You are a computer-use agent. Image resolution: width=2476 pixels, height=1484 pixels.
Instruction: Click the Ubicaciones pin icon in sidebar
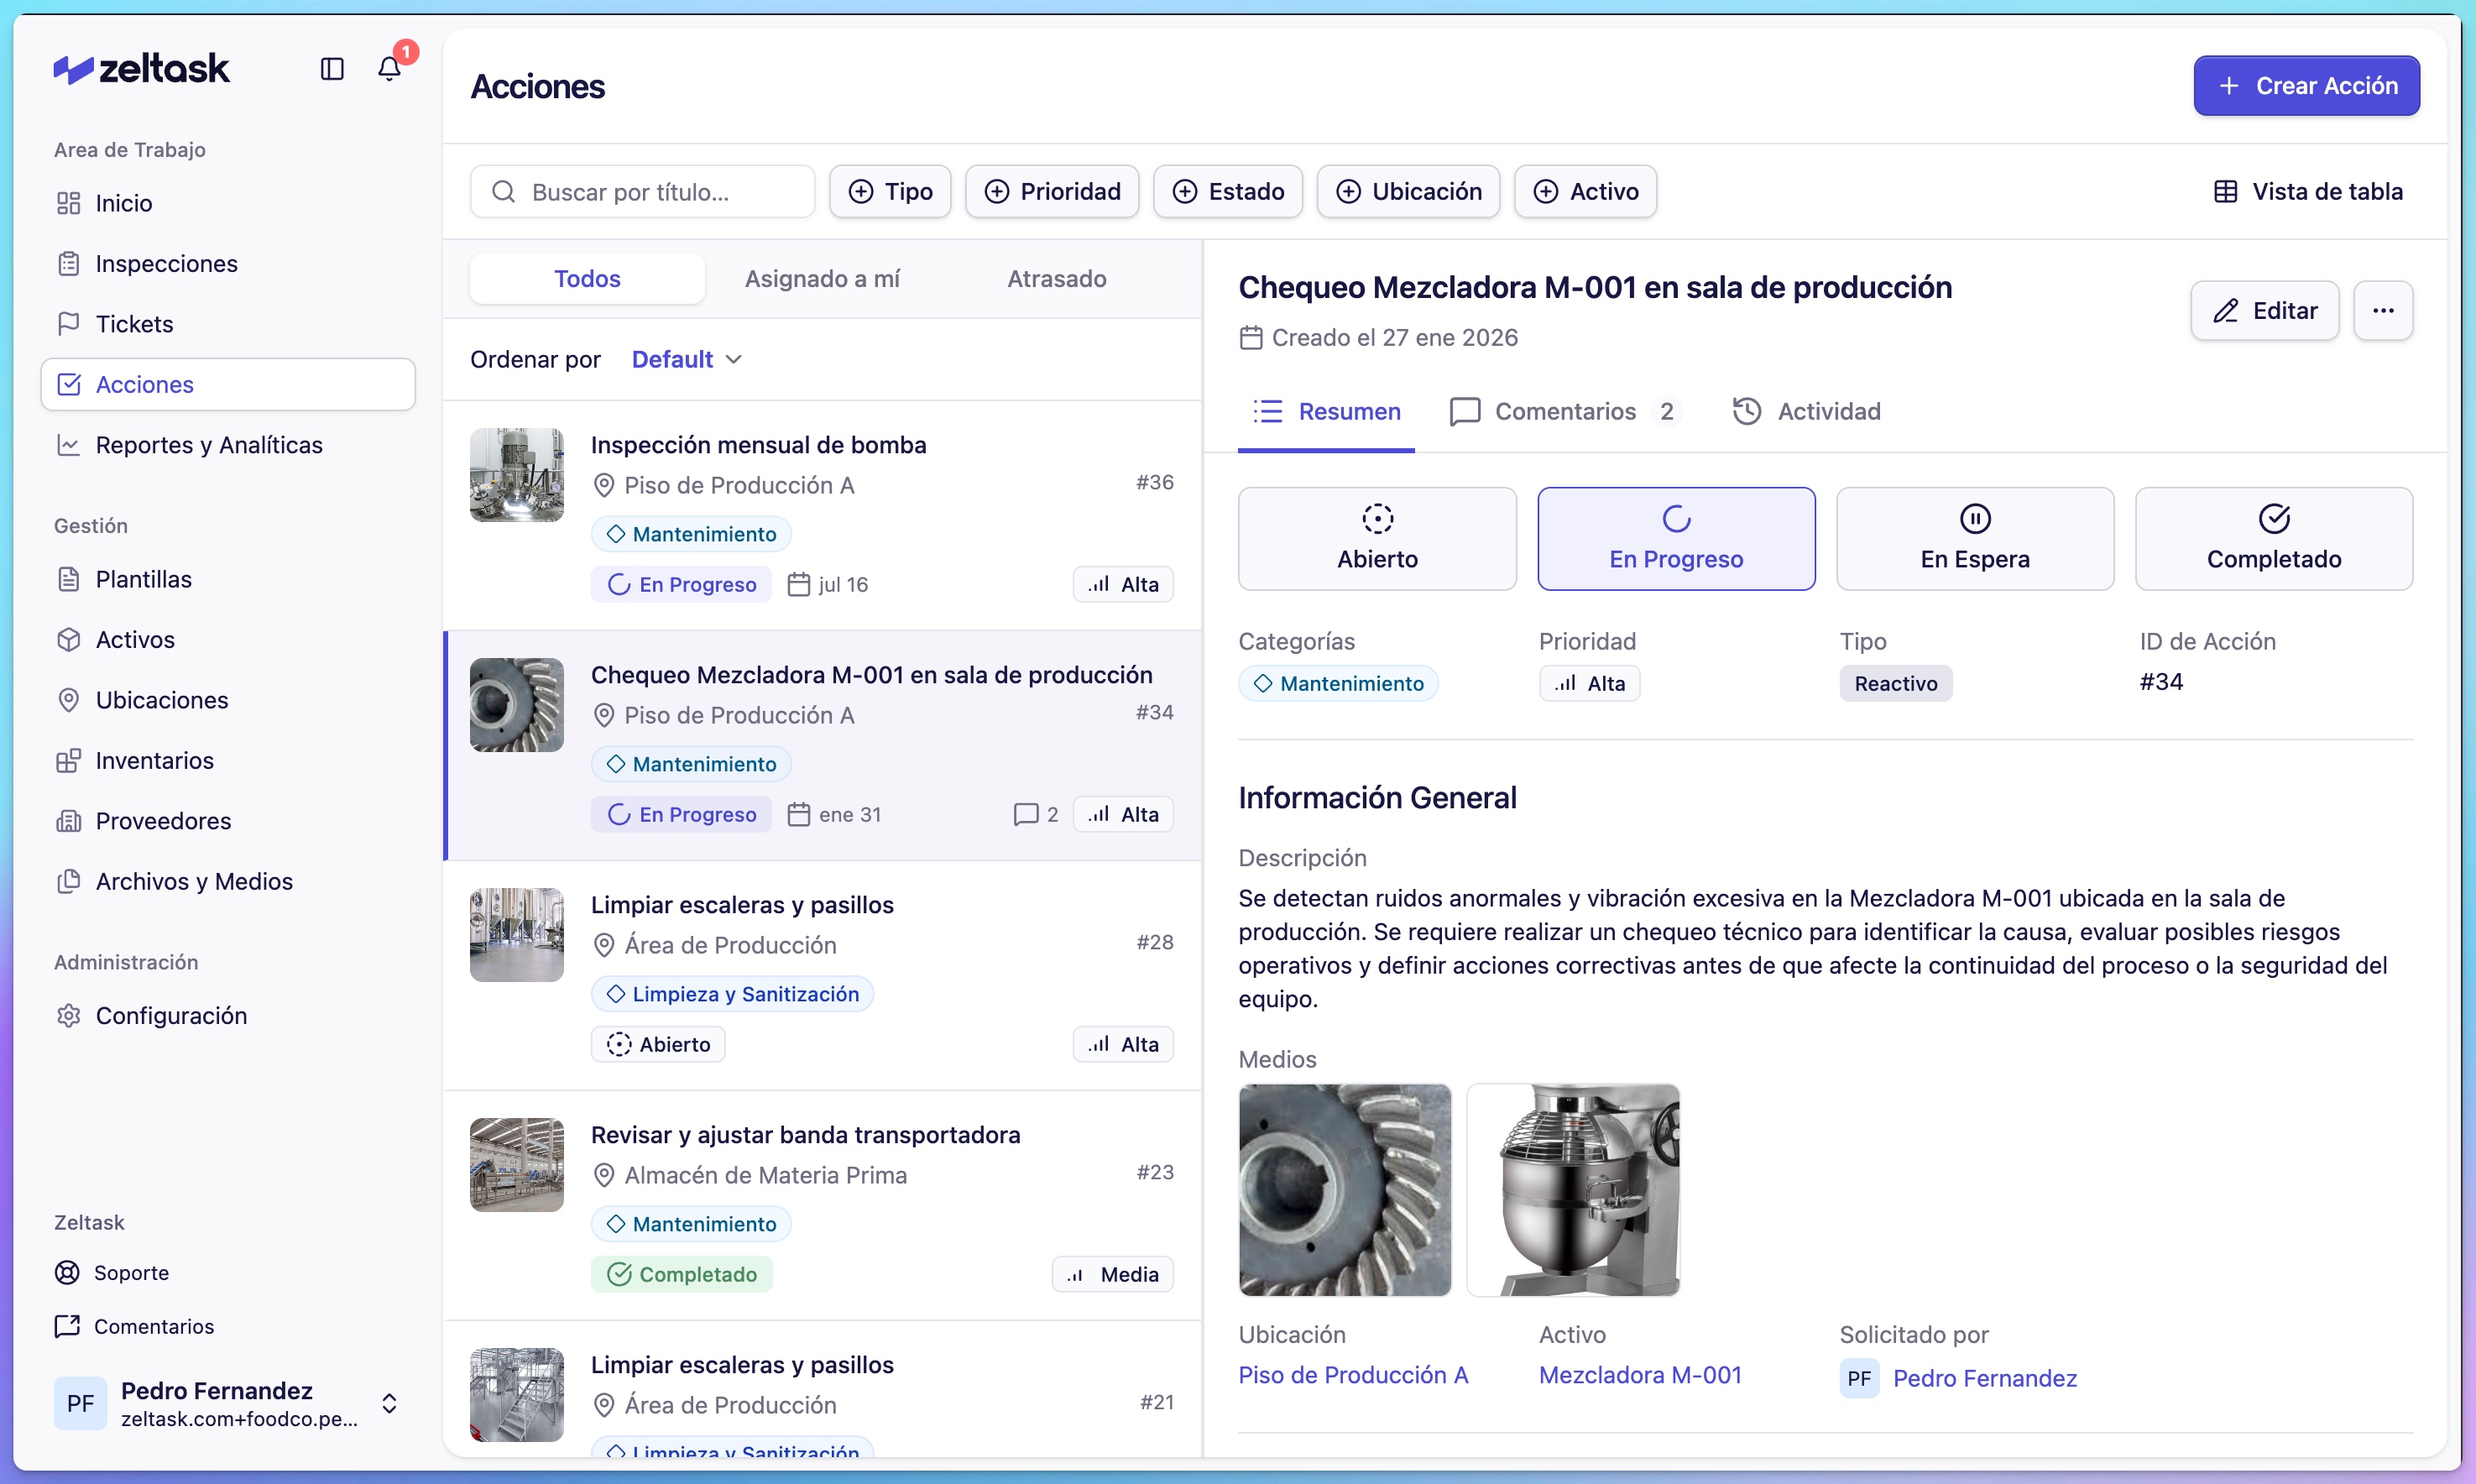pos(68,700)
